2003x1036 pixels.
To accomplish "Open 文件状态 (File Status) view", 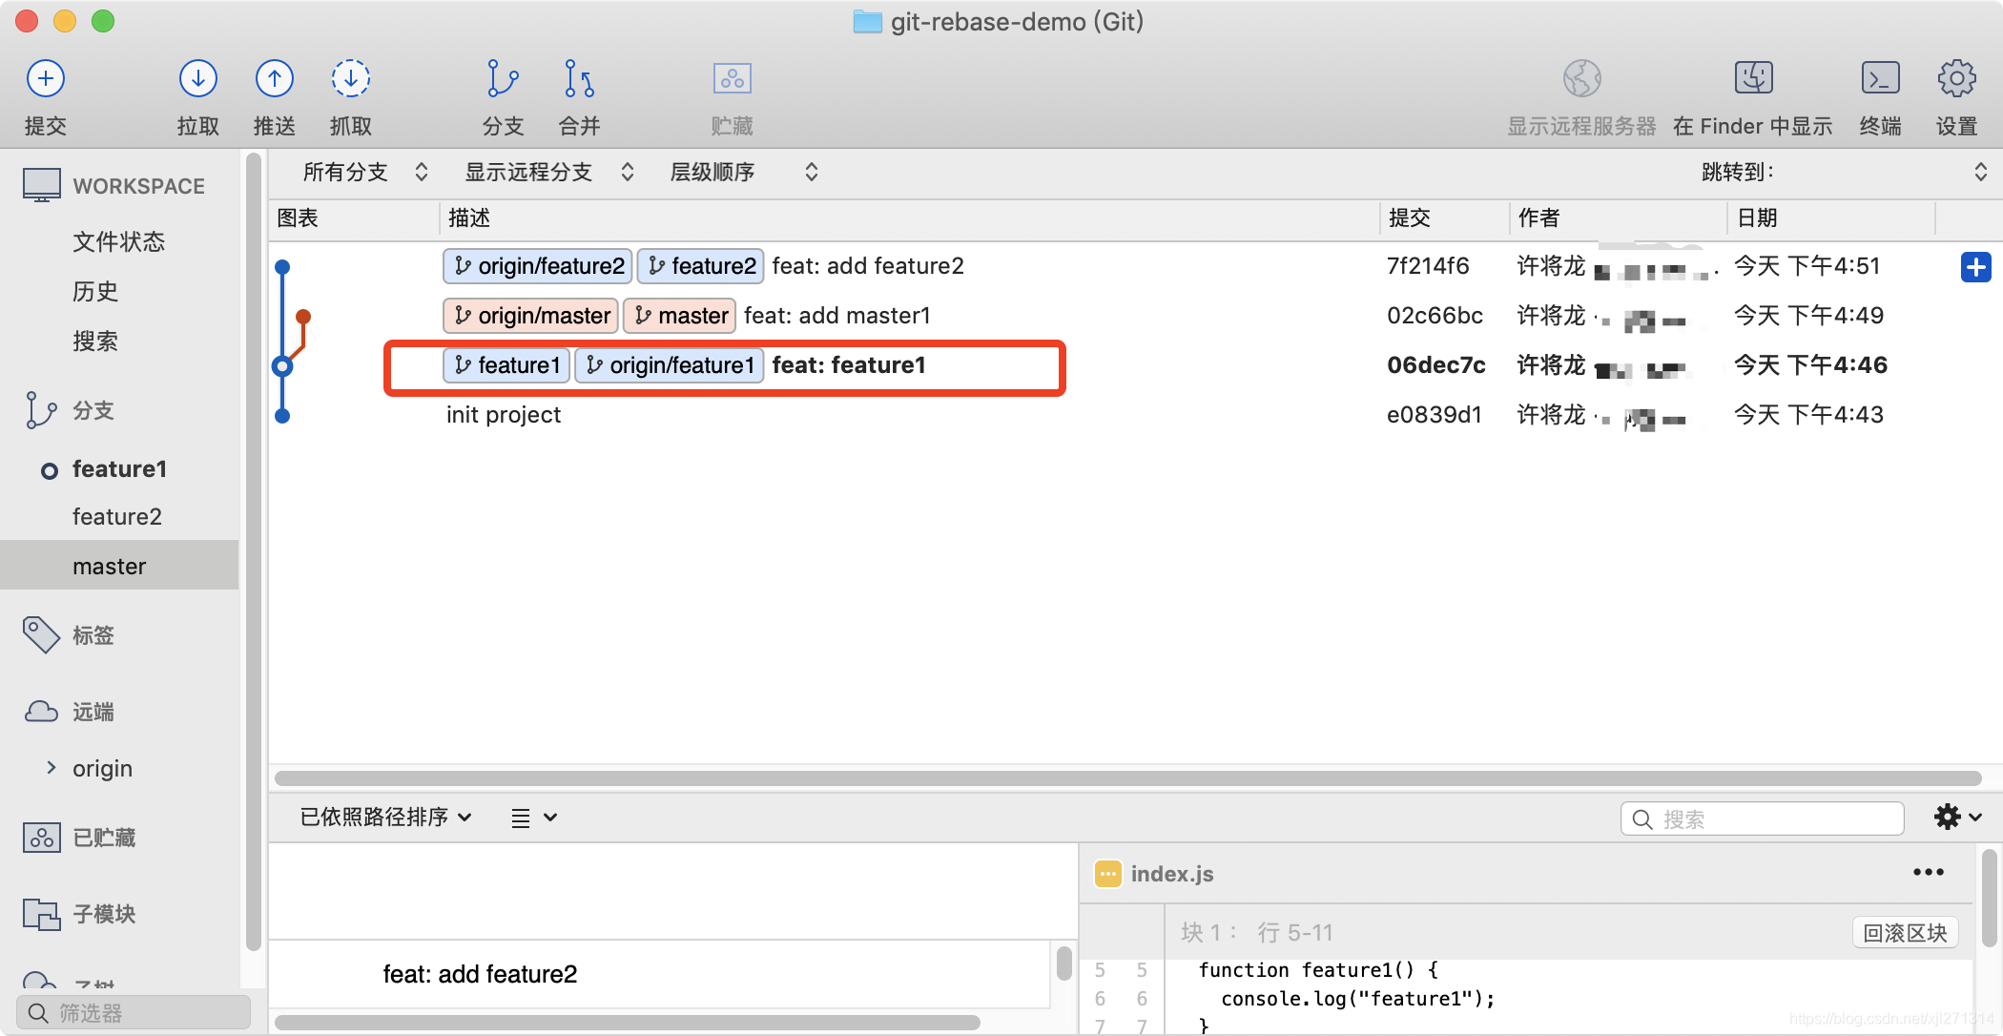I will (x=118, y=241).
